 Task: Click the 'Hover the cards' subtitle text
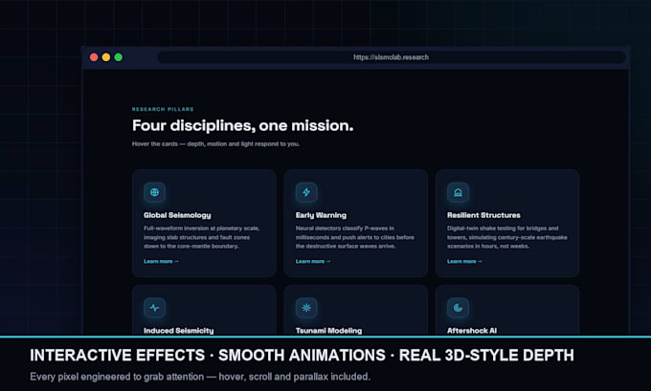point(216,144)
